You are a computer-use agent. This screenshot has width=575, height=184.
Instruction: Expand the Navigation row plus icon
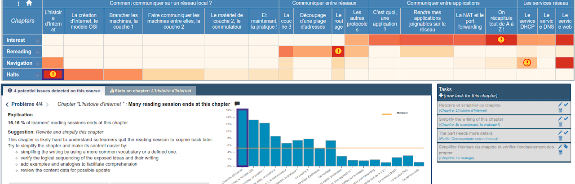38,63
